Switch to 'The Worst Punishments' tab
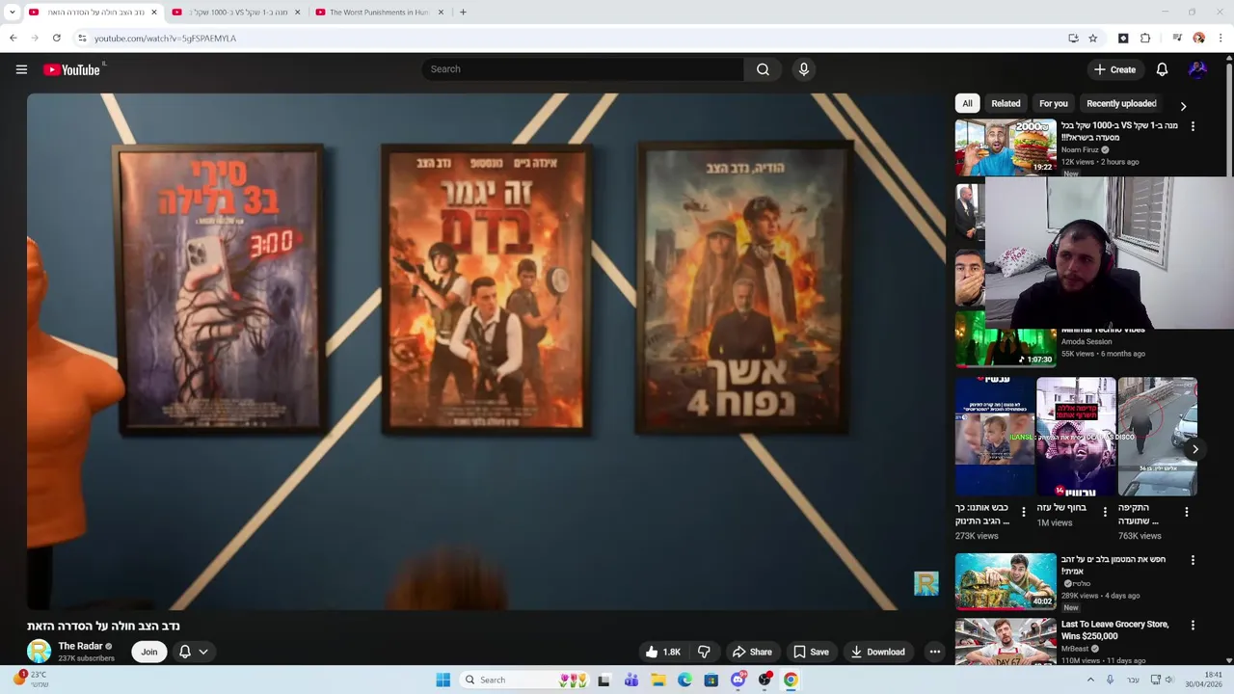 coord(381,13)
